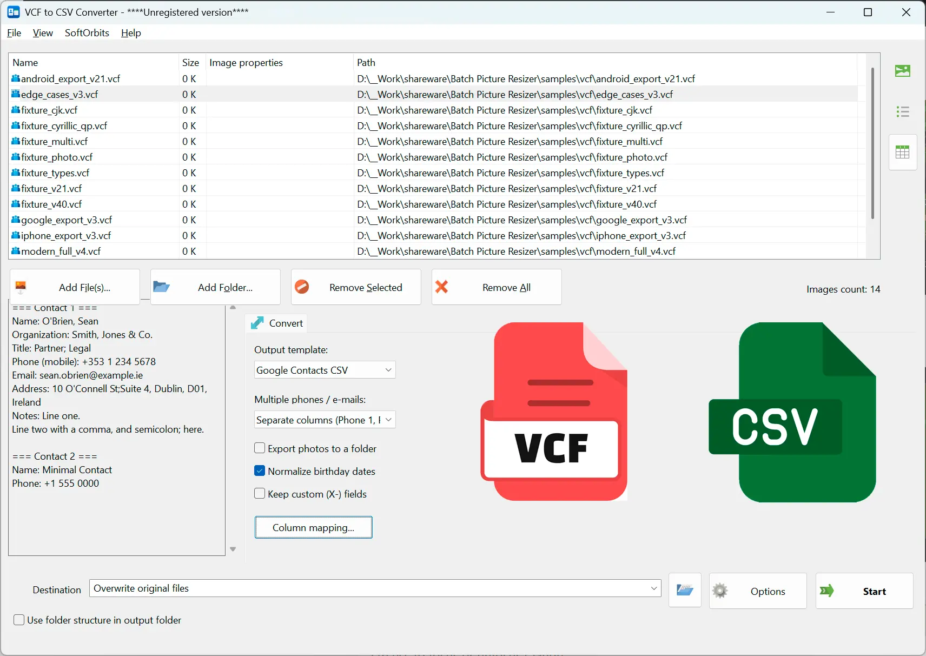Open the Options button
Viewport: 926px width, 656px height.
758,591
